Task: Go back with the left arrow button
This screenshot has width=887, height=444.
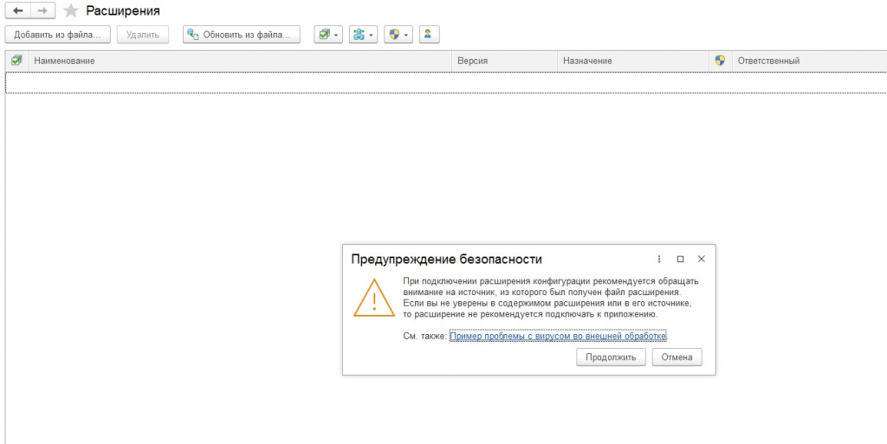Action: click(x=17, y=10)
